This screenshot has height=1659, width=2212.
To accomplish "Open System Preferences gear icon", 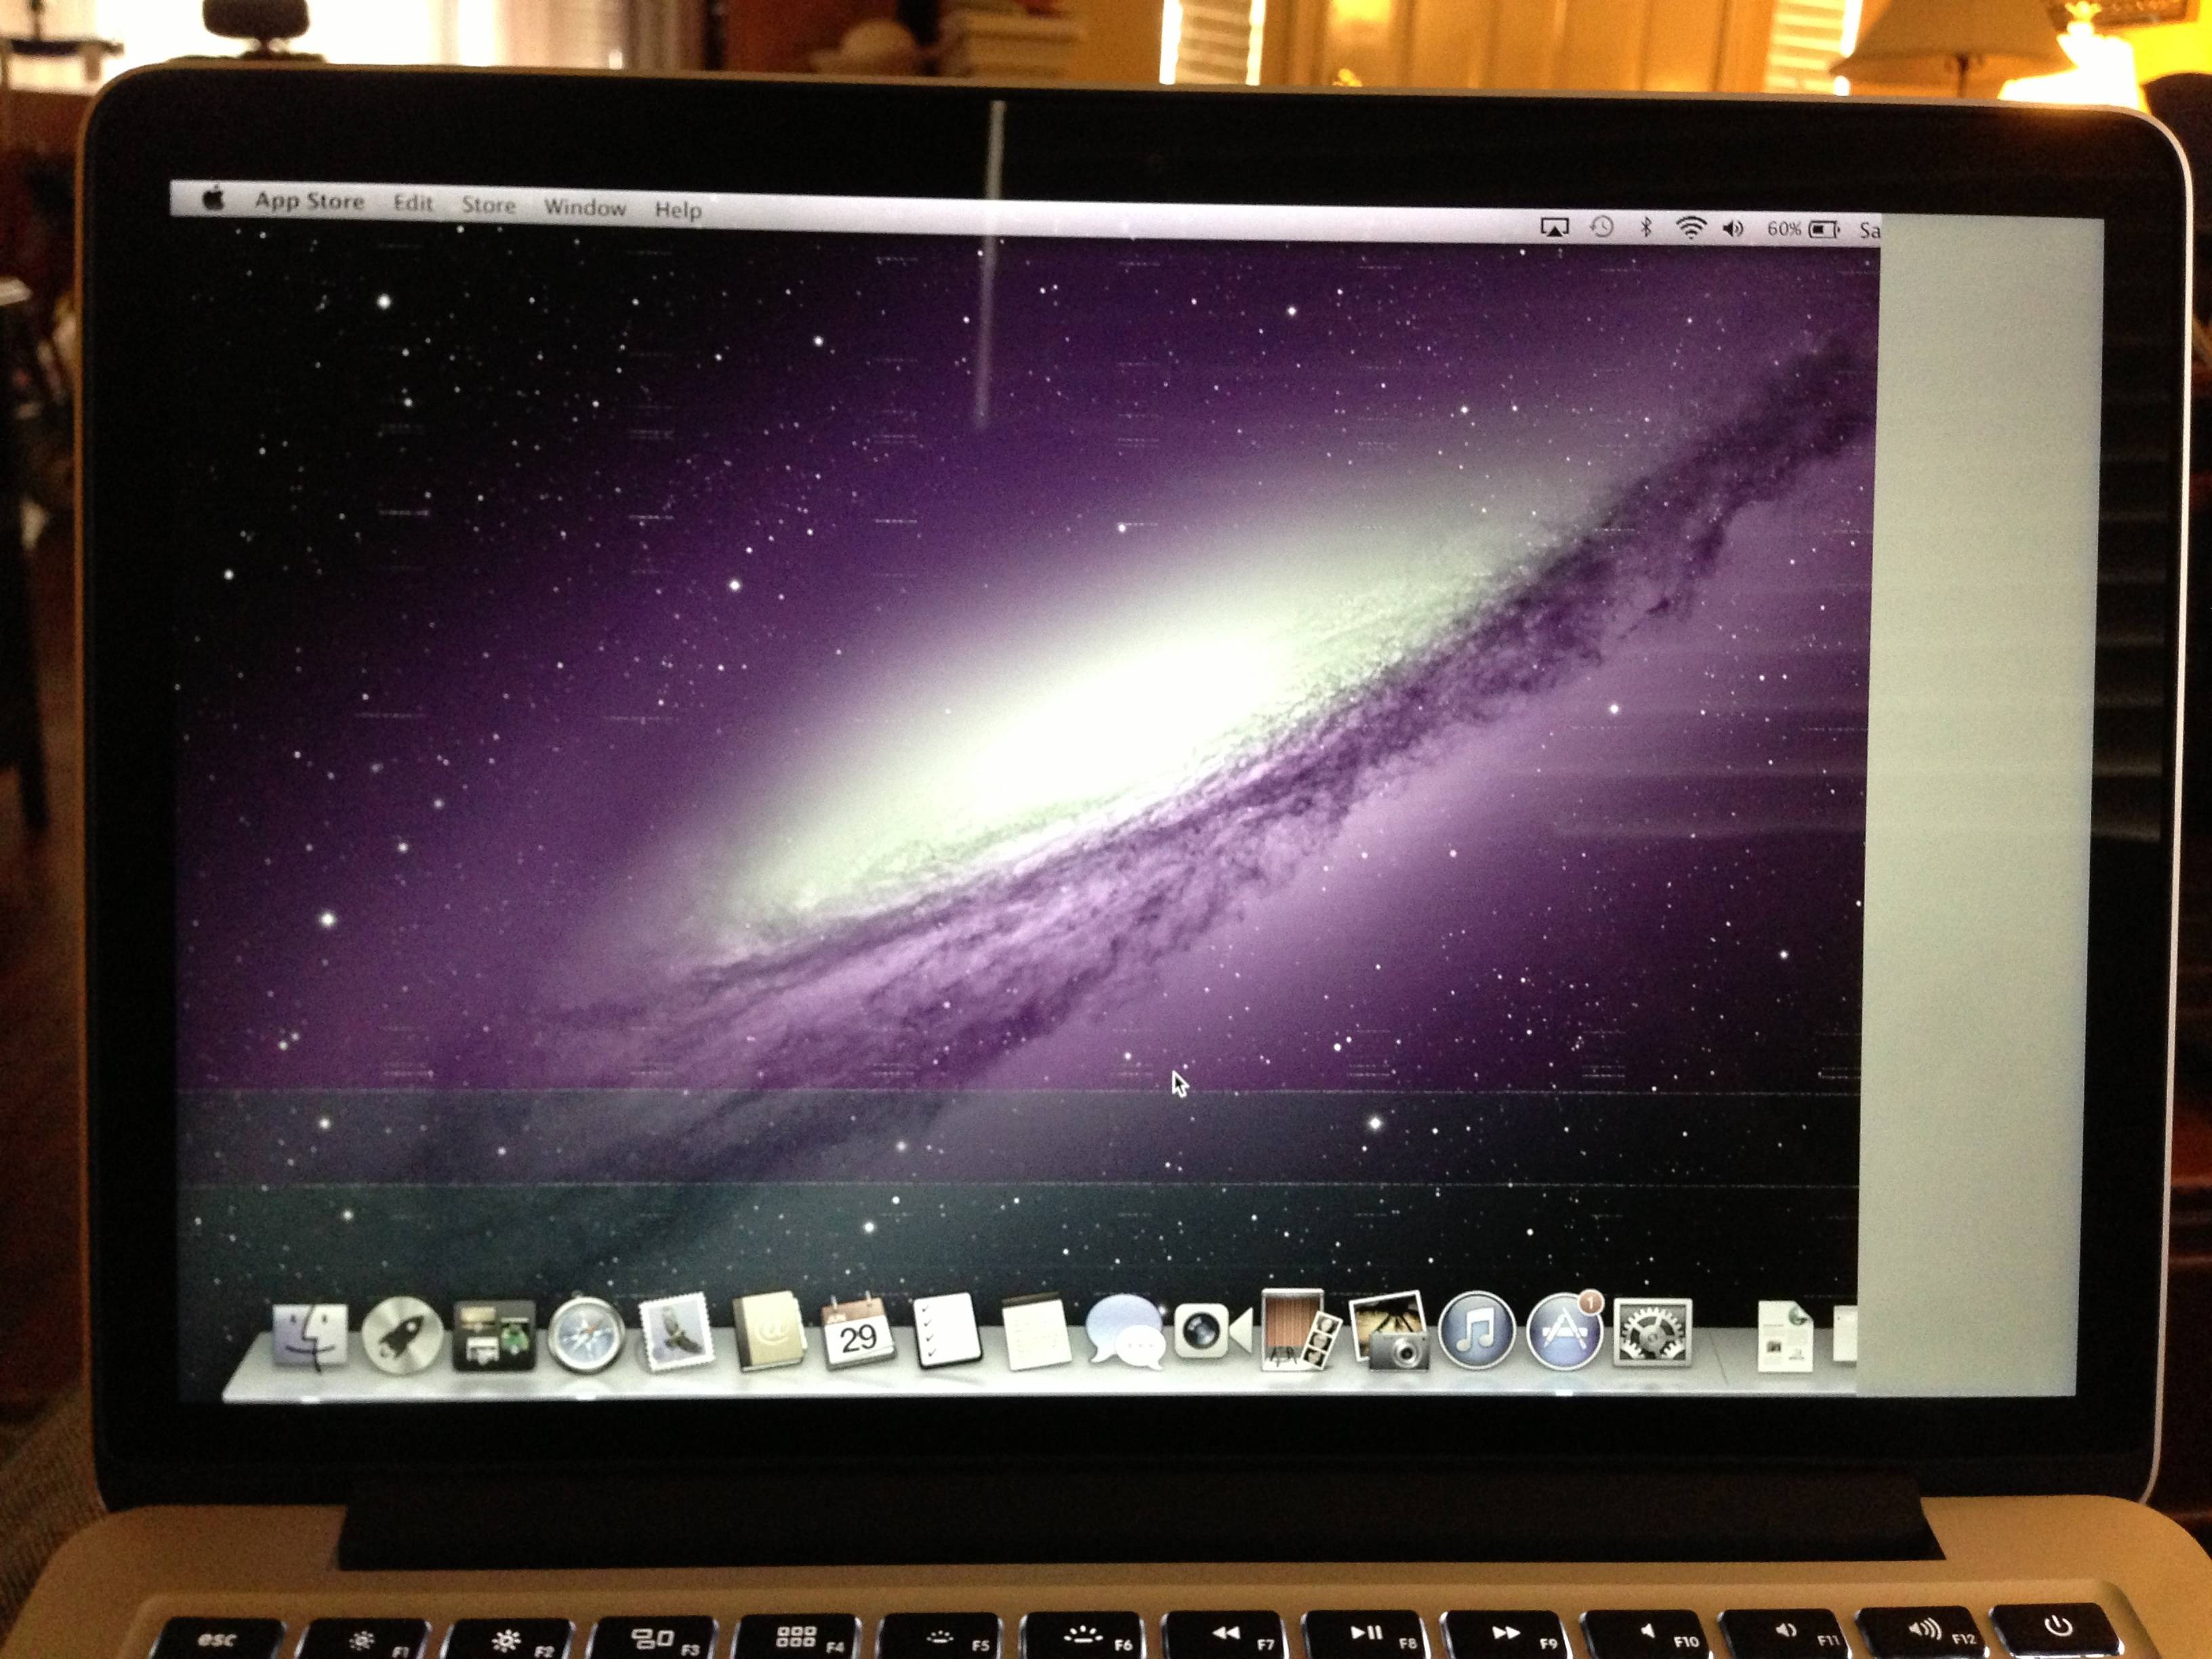I will [1653, 1331].
